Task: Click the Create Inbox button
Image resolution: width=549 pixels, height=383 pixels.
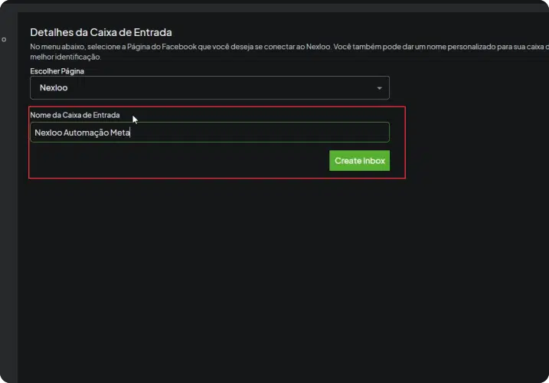Action: point(359,161)
